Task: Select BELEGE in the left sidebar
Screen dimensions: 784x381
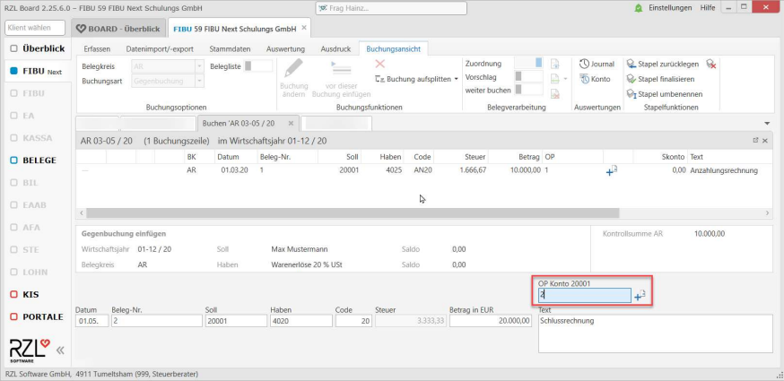Action: (x=38, y=160)
